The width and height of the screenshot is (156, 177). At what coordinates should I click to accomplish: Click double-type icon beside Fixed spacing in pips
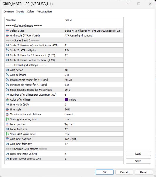point(7,90)
